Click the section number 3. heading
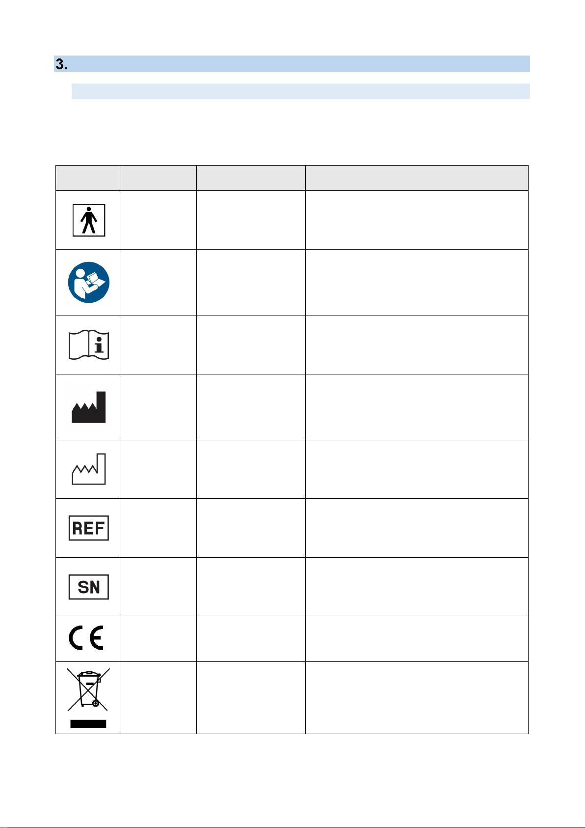This screenshot has height=828, width=585. point(61,64)
